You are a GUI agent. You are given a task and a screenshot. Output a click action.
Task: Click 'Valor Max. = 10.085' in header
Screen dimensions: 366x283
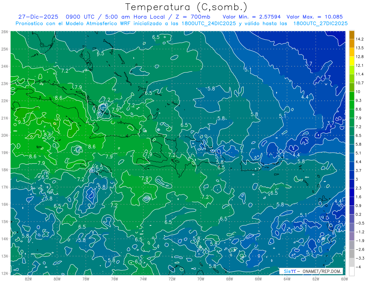click(x=315, y=17)
